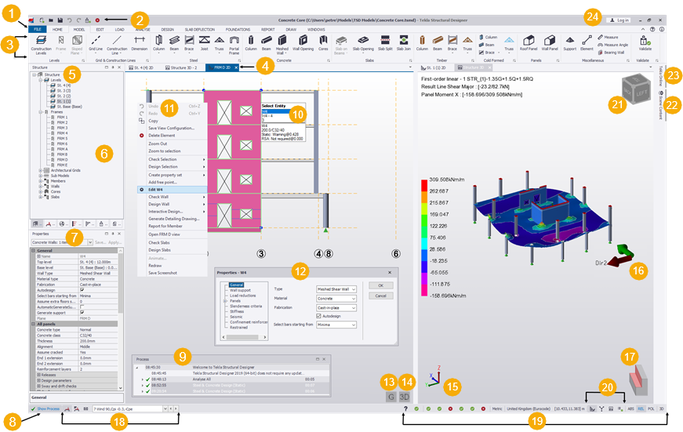
Task: Select the Timber Beam tool
Action: point(438,43)
